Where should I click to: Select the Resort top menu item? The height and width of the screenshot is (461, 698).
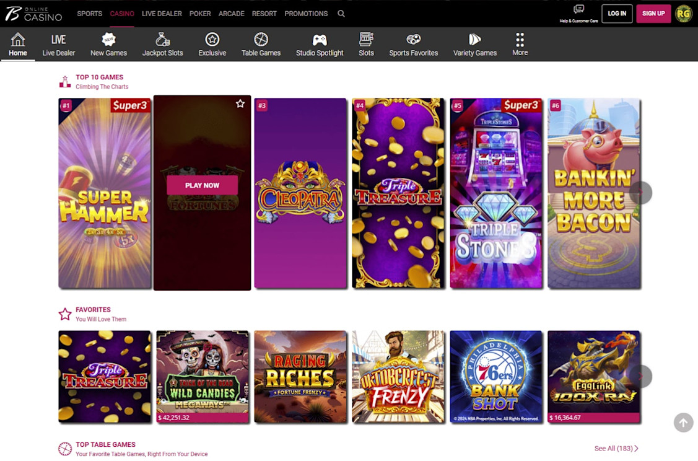[x=264, y=14]
